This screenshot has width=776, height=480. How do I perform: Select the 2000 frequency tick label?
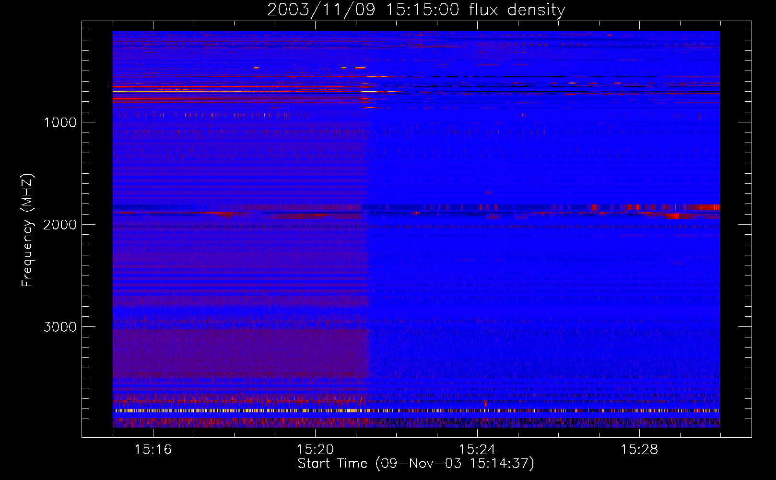point(60,225)
